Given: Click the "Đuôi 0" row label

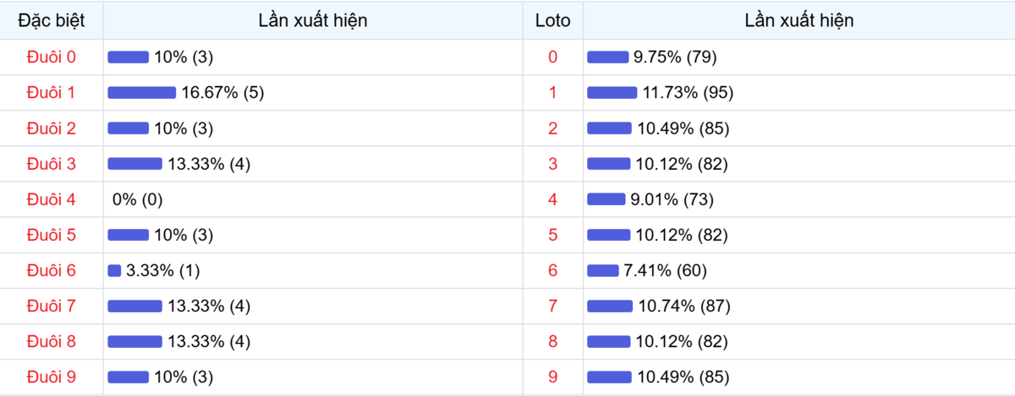Looking at the screenshot, I should (52, 57).
